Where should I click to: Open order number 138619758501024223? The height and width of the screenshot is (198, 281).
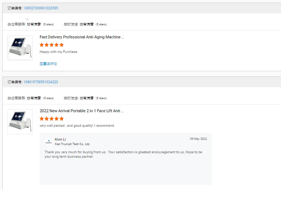pos(40,82)
